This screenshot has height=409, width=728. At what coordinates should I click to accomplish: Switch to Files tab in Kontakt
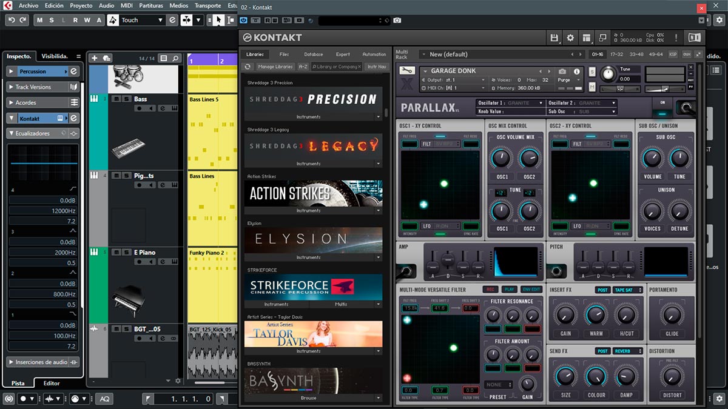coord(284,55)
